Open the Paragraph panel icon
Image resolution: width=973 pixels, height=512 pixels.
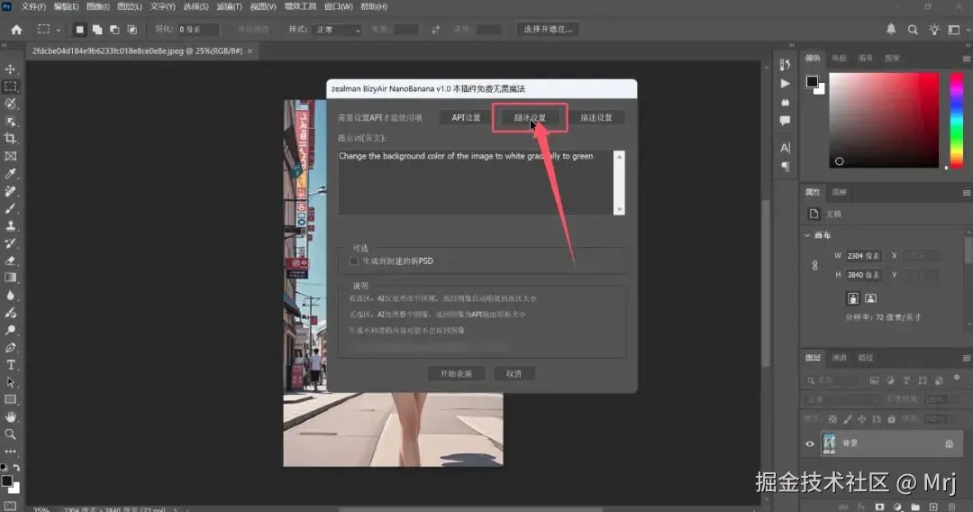pos(785,167)
